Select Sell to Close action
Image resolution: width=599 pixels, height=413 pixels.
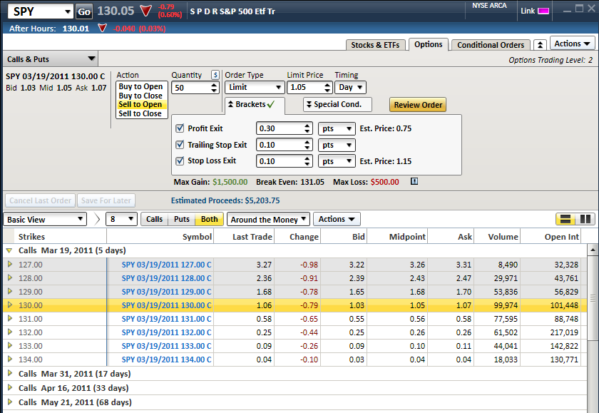140,113
